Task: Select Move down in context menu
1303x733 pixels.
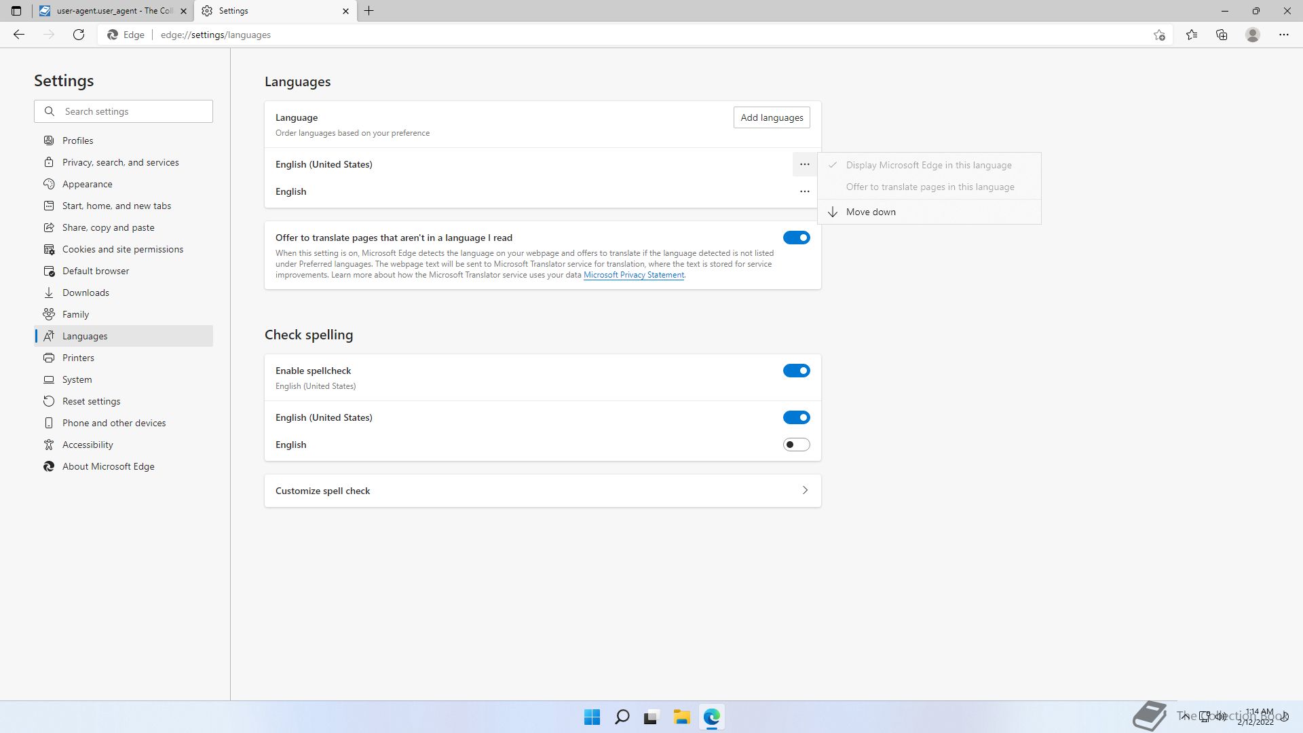Action: [929, 212]
